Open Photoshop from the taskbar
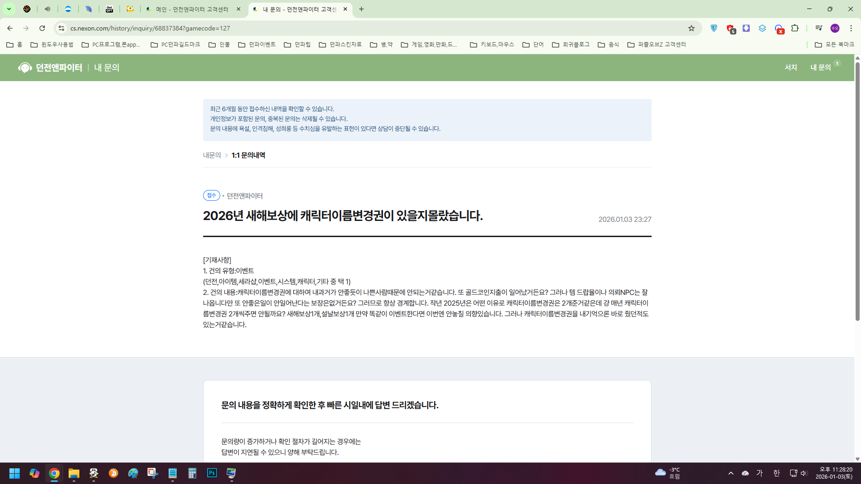861x484 pixels. click(x=212, y=473)
